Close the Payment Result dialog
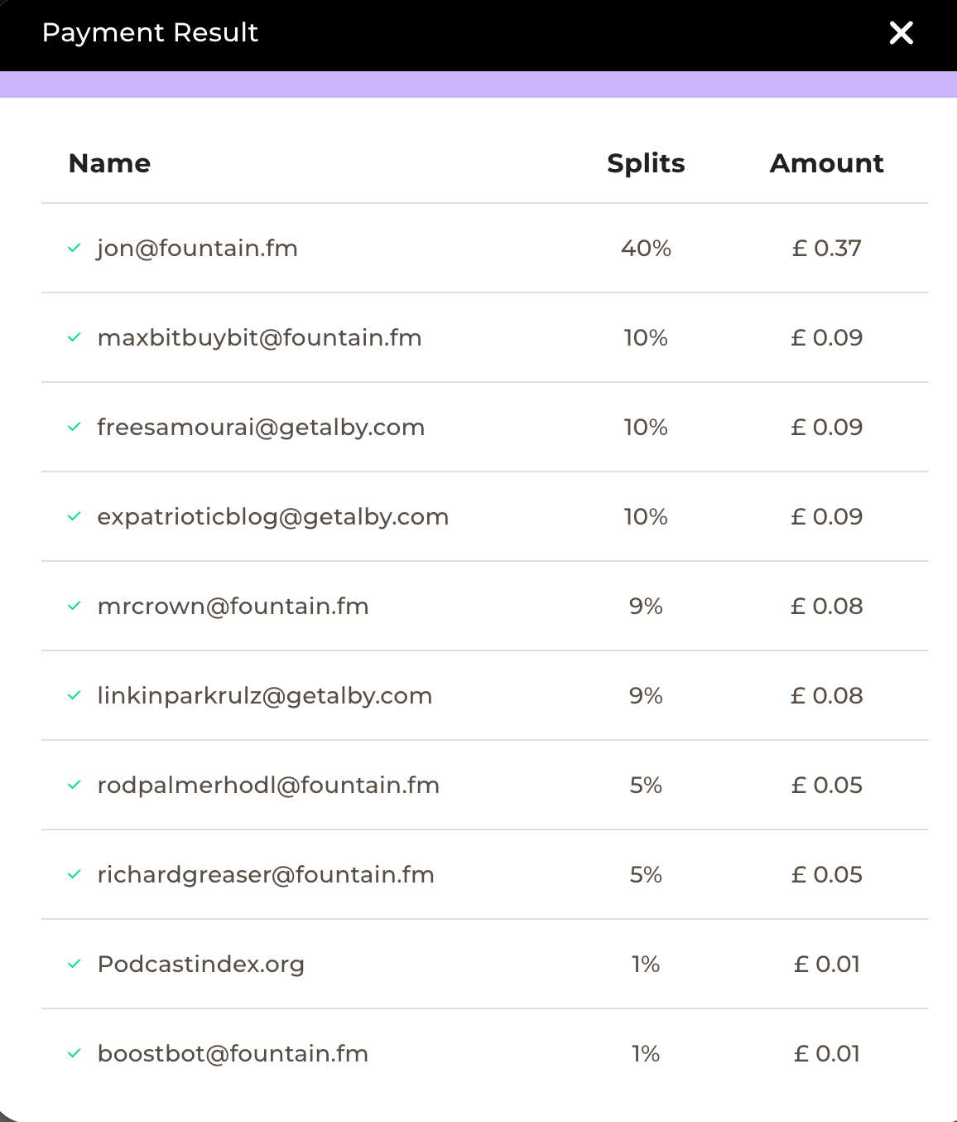The height and width of the screenshot is (1122, 957). [901, 33]
